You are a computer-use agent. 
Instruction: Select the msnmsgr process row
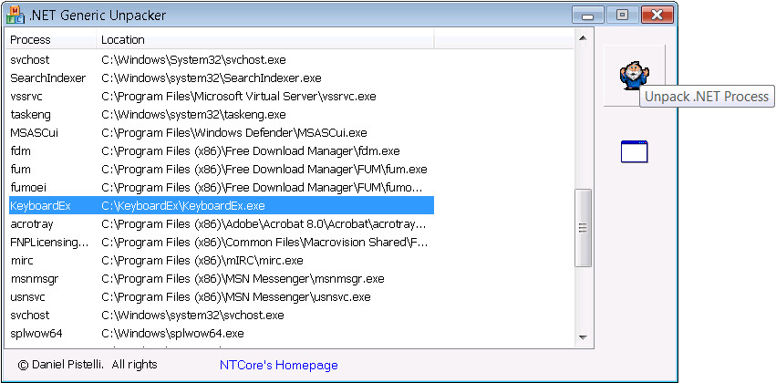tap(222, 279)
